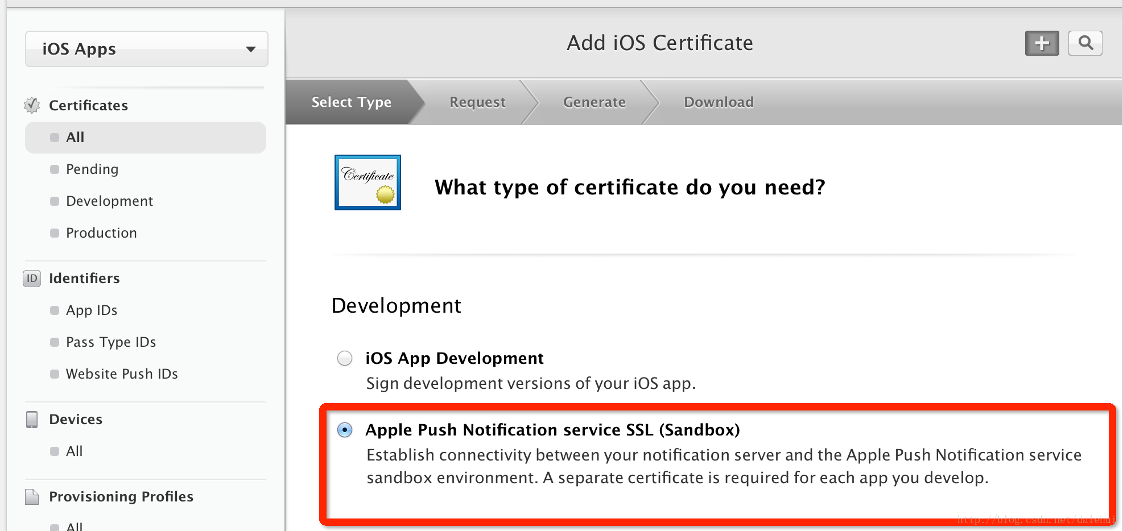Select the iOS App Development radio button
The image size is (1123, 531).
(x=345, y=358)
